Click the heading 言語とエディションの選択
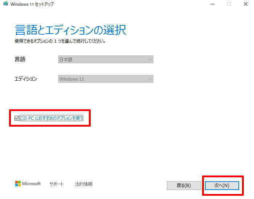Screen dimensions: 254x199 [70, 30]
